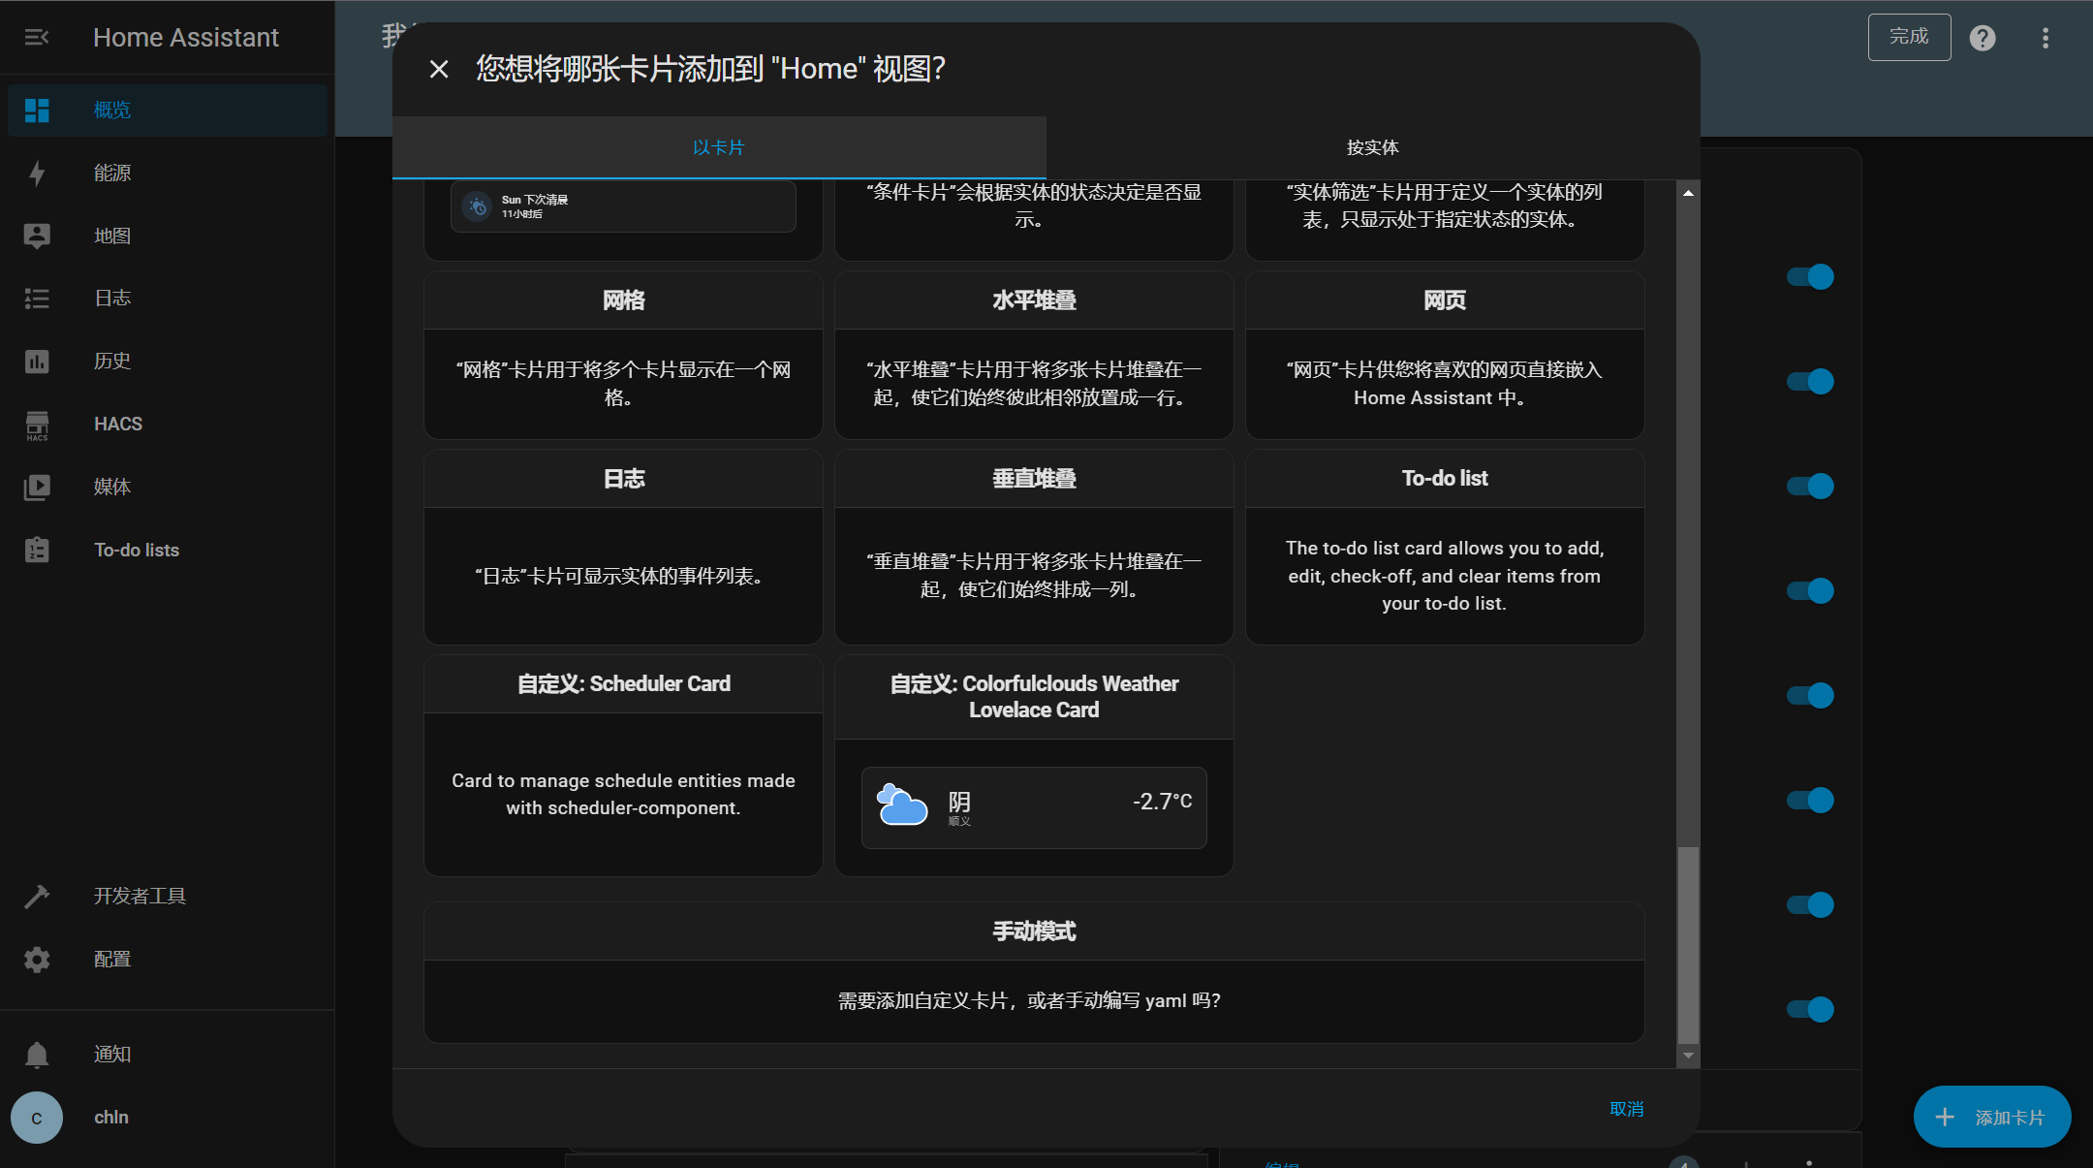Click the 完成 button
This screenshot has height=1168, width=2093.
click(x=1909, y=37)
